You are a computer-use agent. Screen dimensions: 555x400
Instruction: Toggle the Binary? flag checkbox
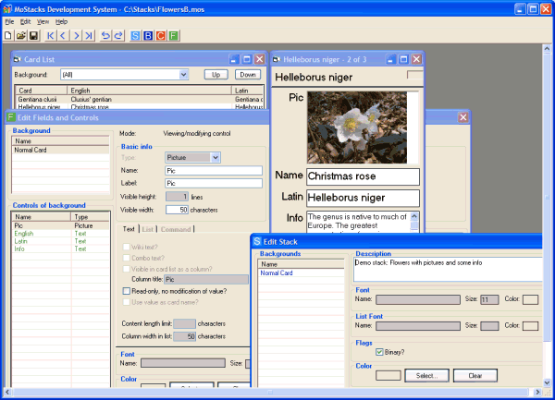click(x=380, y=352)
